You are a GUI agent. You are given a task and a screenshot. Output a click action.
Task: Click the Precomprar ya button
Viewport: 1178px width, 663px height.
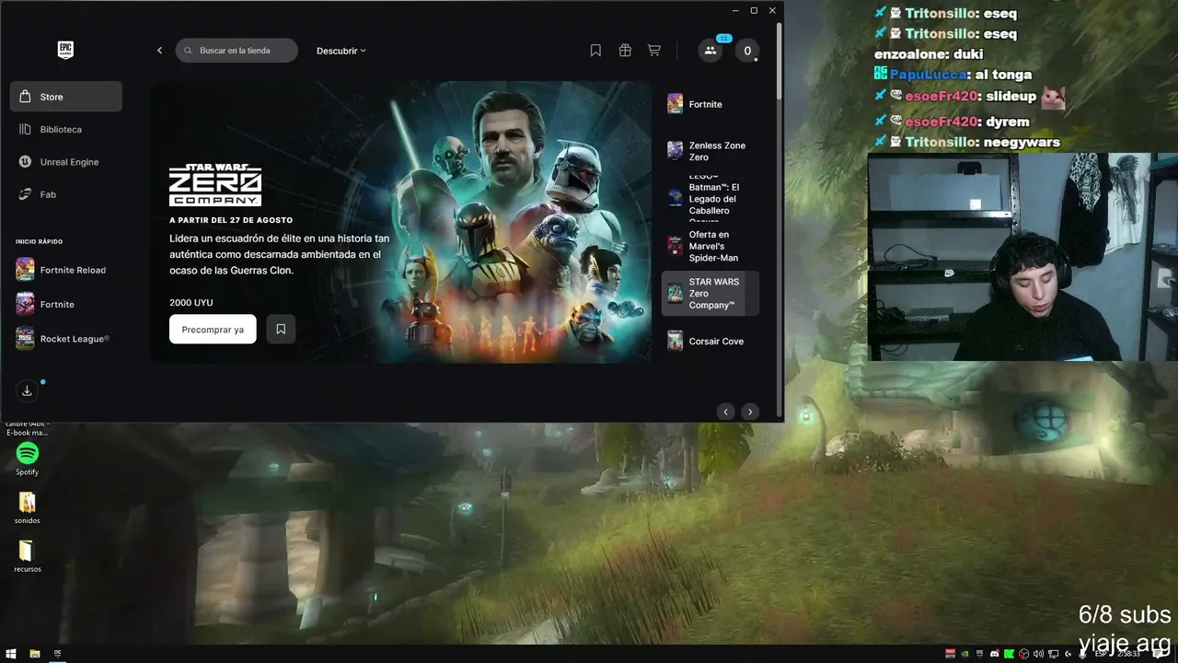[x=213, y=329]
